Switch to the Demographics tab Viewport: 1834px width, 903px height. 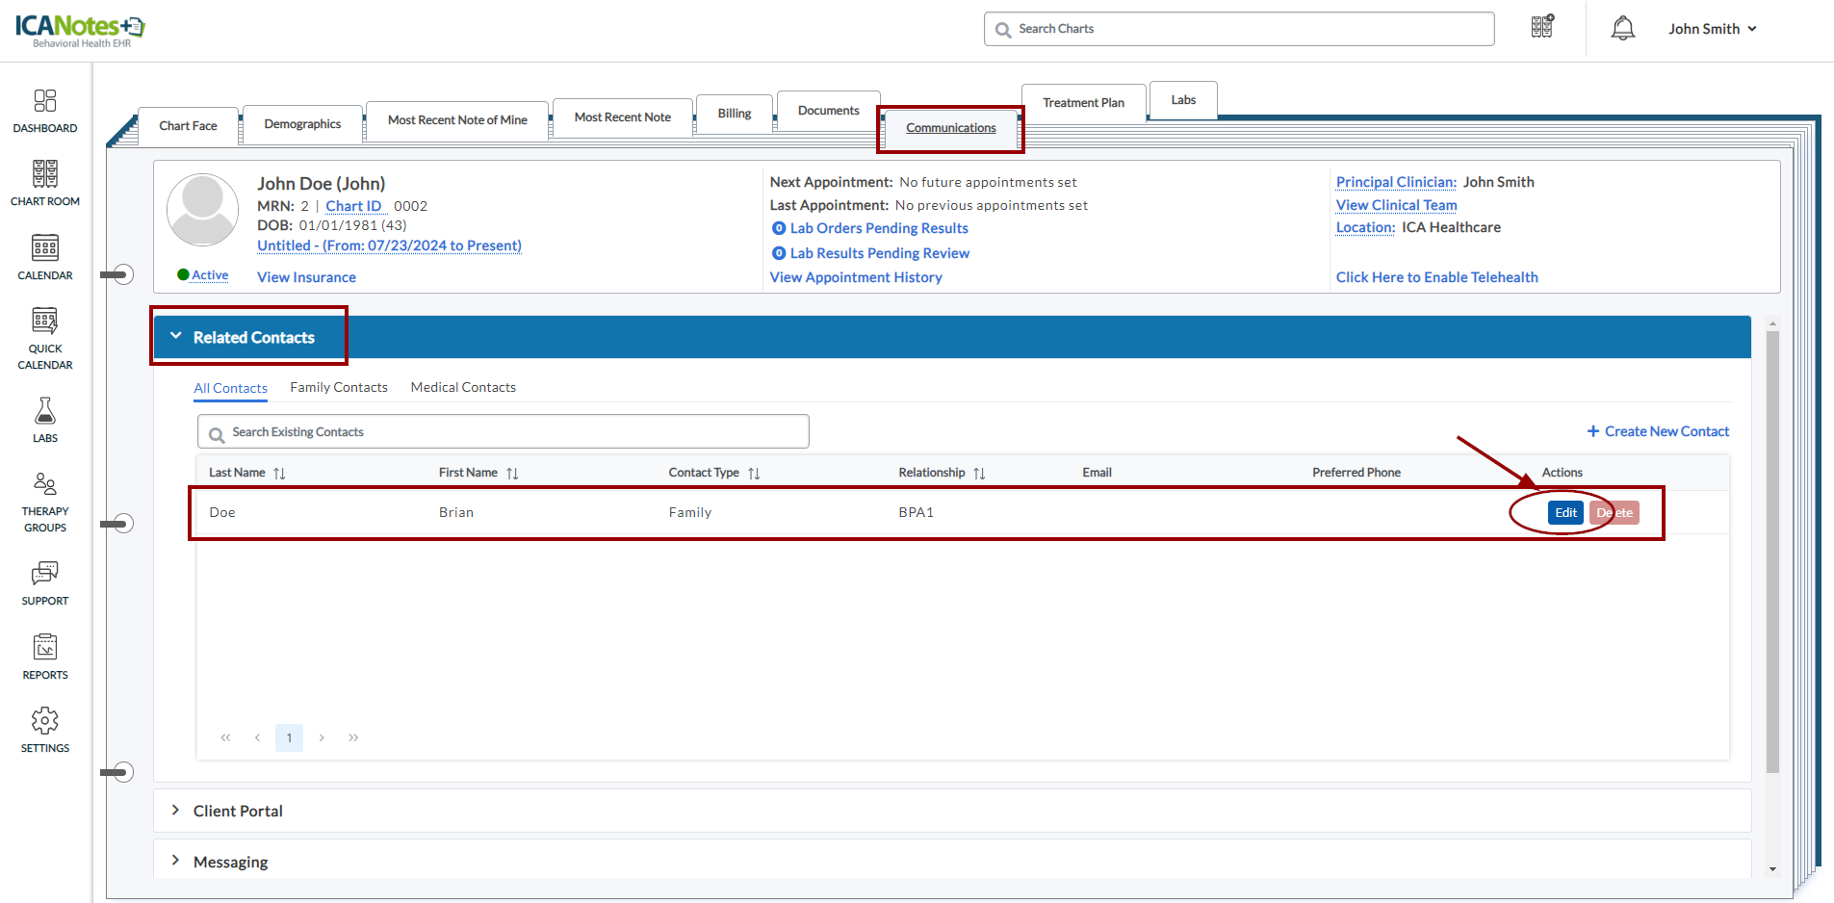[302, 124]
